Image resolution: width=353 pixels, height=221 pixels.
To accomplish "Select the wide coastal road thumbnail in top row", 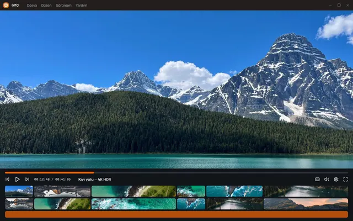I will click(133, 191).
